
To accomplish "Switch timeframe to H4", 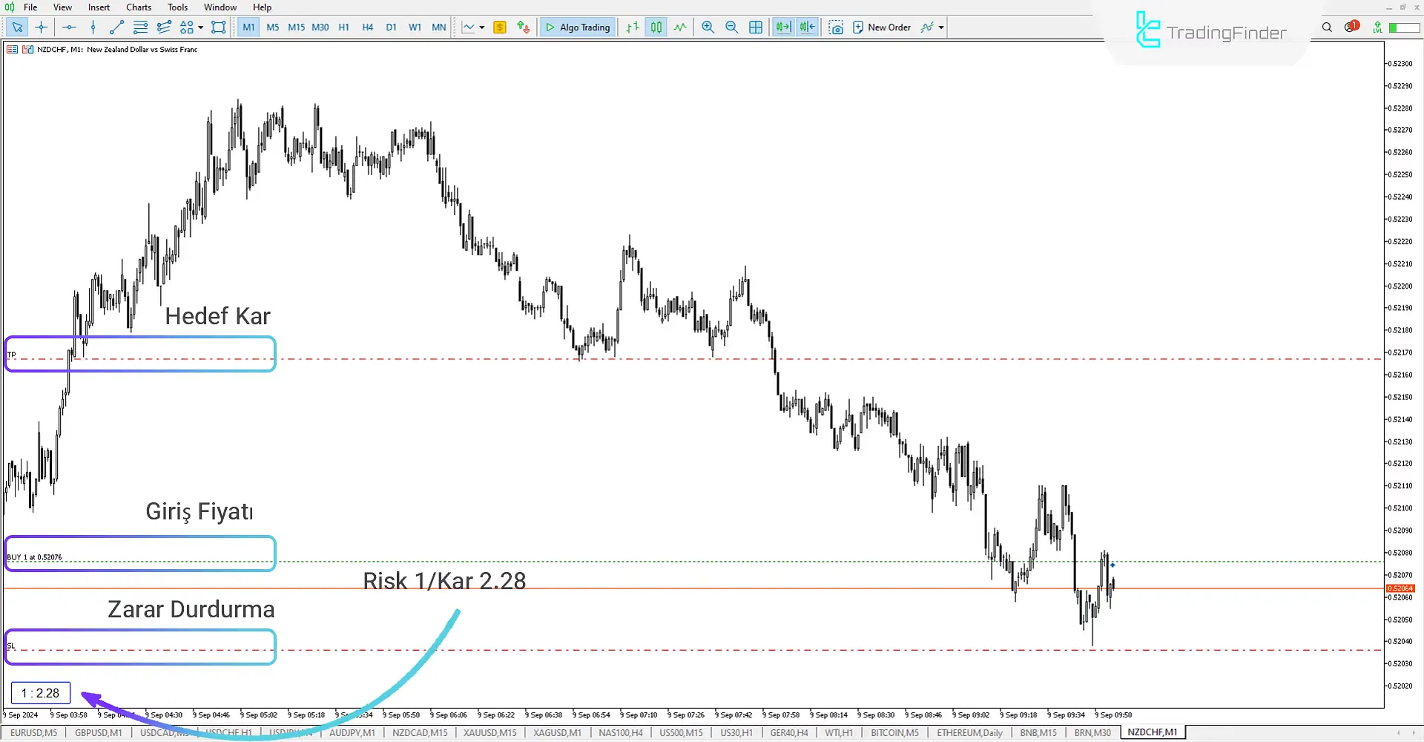I will click(367, 27).
